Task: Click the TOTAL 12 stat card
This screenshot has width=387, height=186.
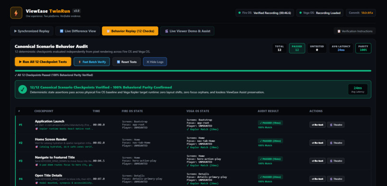Action: point(279,48)
